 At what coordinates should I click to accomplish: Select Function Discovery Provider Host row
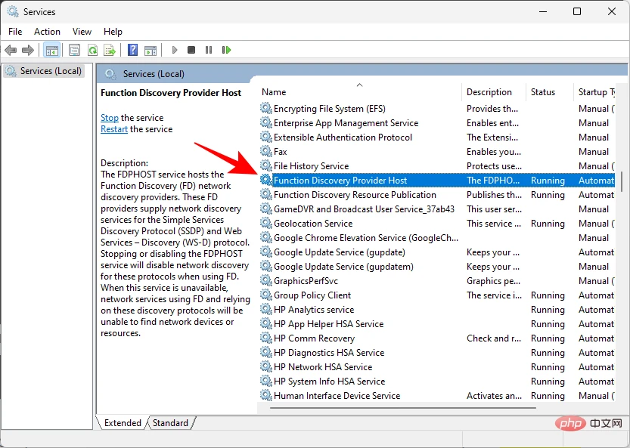point(436,181)
